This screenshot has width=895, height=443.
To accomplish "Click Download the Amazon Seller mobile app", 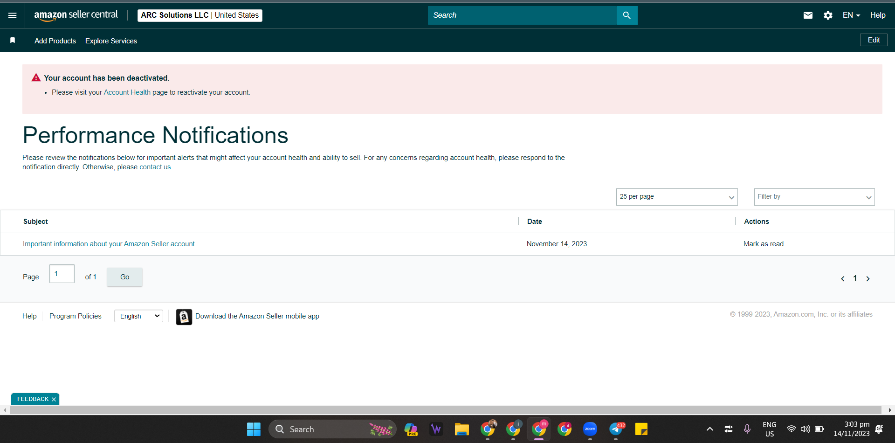I will (257, 316).
